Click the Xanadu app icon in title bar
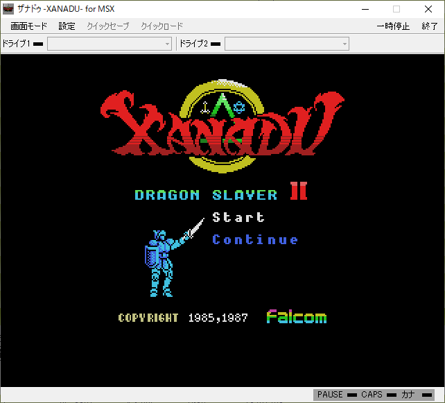Viewport: 445px width, 403px height. [x=8, y=9]
